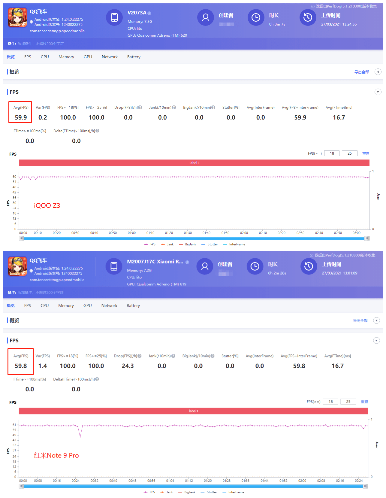The image size is (386, 498).
Task: Collapse overview with arrow in bottom report
Action: pyautogui.click(x=376, y=320)
